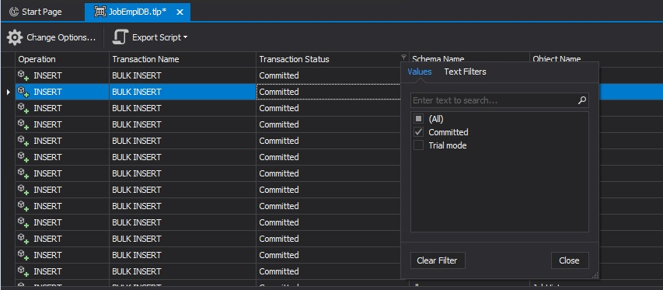This screenshot has height=290, width=663.
Task: Switch to the Values tab in filter popup
Action: (x=420, y=72)
